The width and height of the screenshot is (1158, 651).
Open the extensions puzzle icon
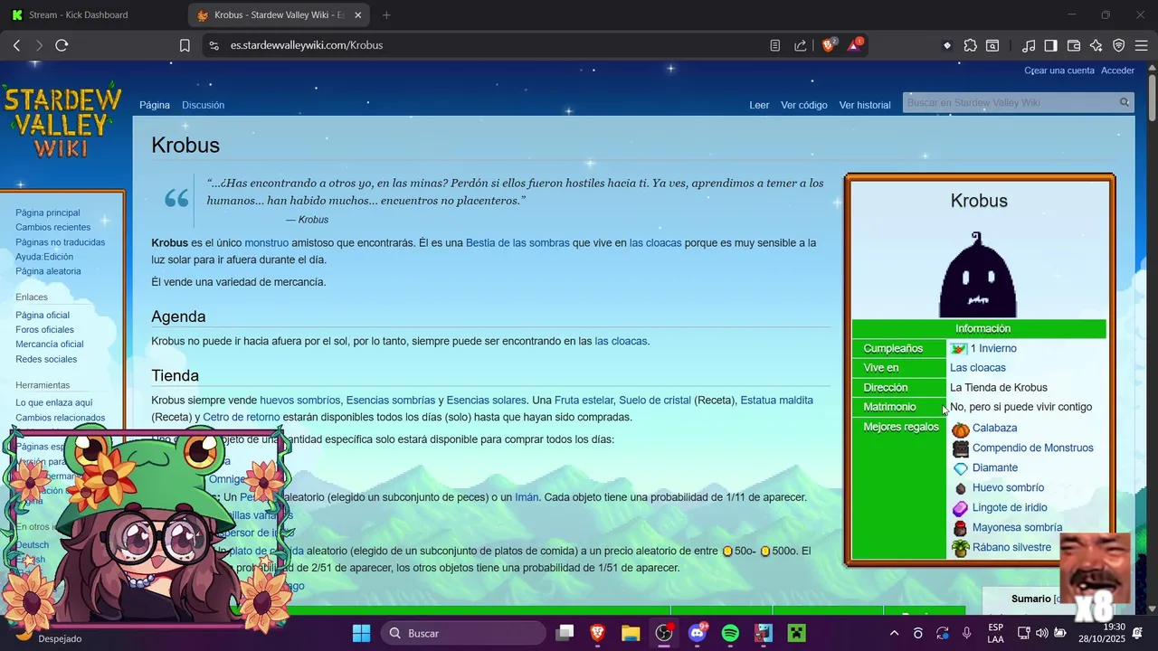pyautogui.click(x=970, y=45)
